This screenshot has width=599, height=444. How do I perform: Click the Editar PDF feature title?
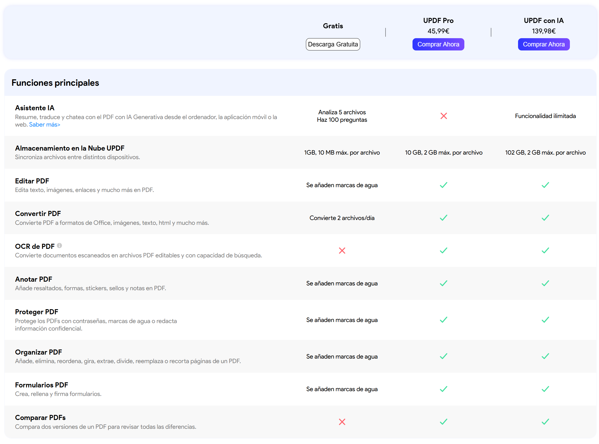32,181
